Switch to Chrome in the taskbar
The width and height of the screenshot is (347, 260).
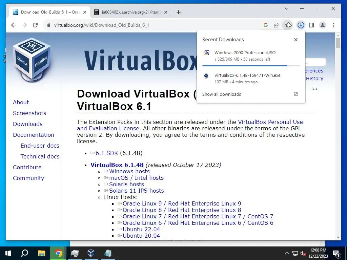click(58, 253)
